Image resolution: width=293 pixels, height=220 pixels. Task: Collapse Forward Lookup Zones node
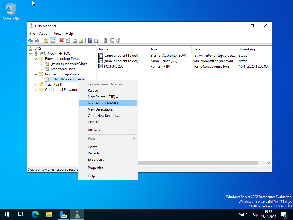pos(36,59)
